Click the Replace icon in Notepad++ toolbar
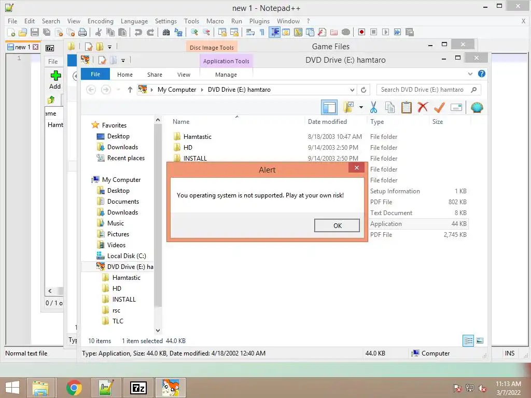Viewport: 531px width, 398px height. (178, 32)
